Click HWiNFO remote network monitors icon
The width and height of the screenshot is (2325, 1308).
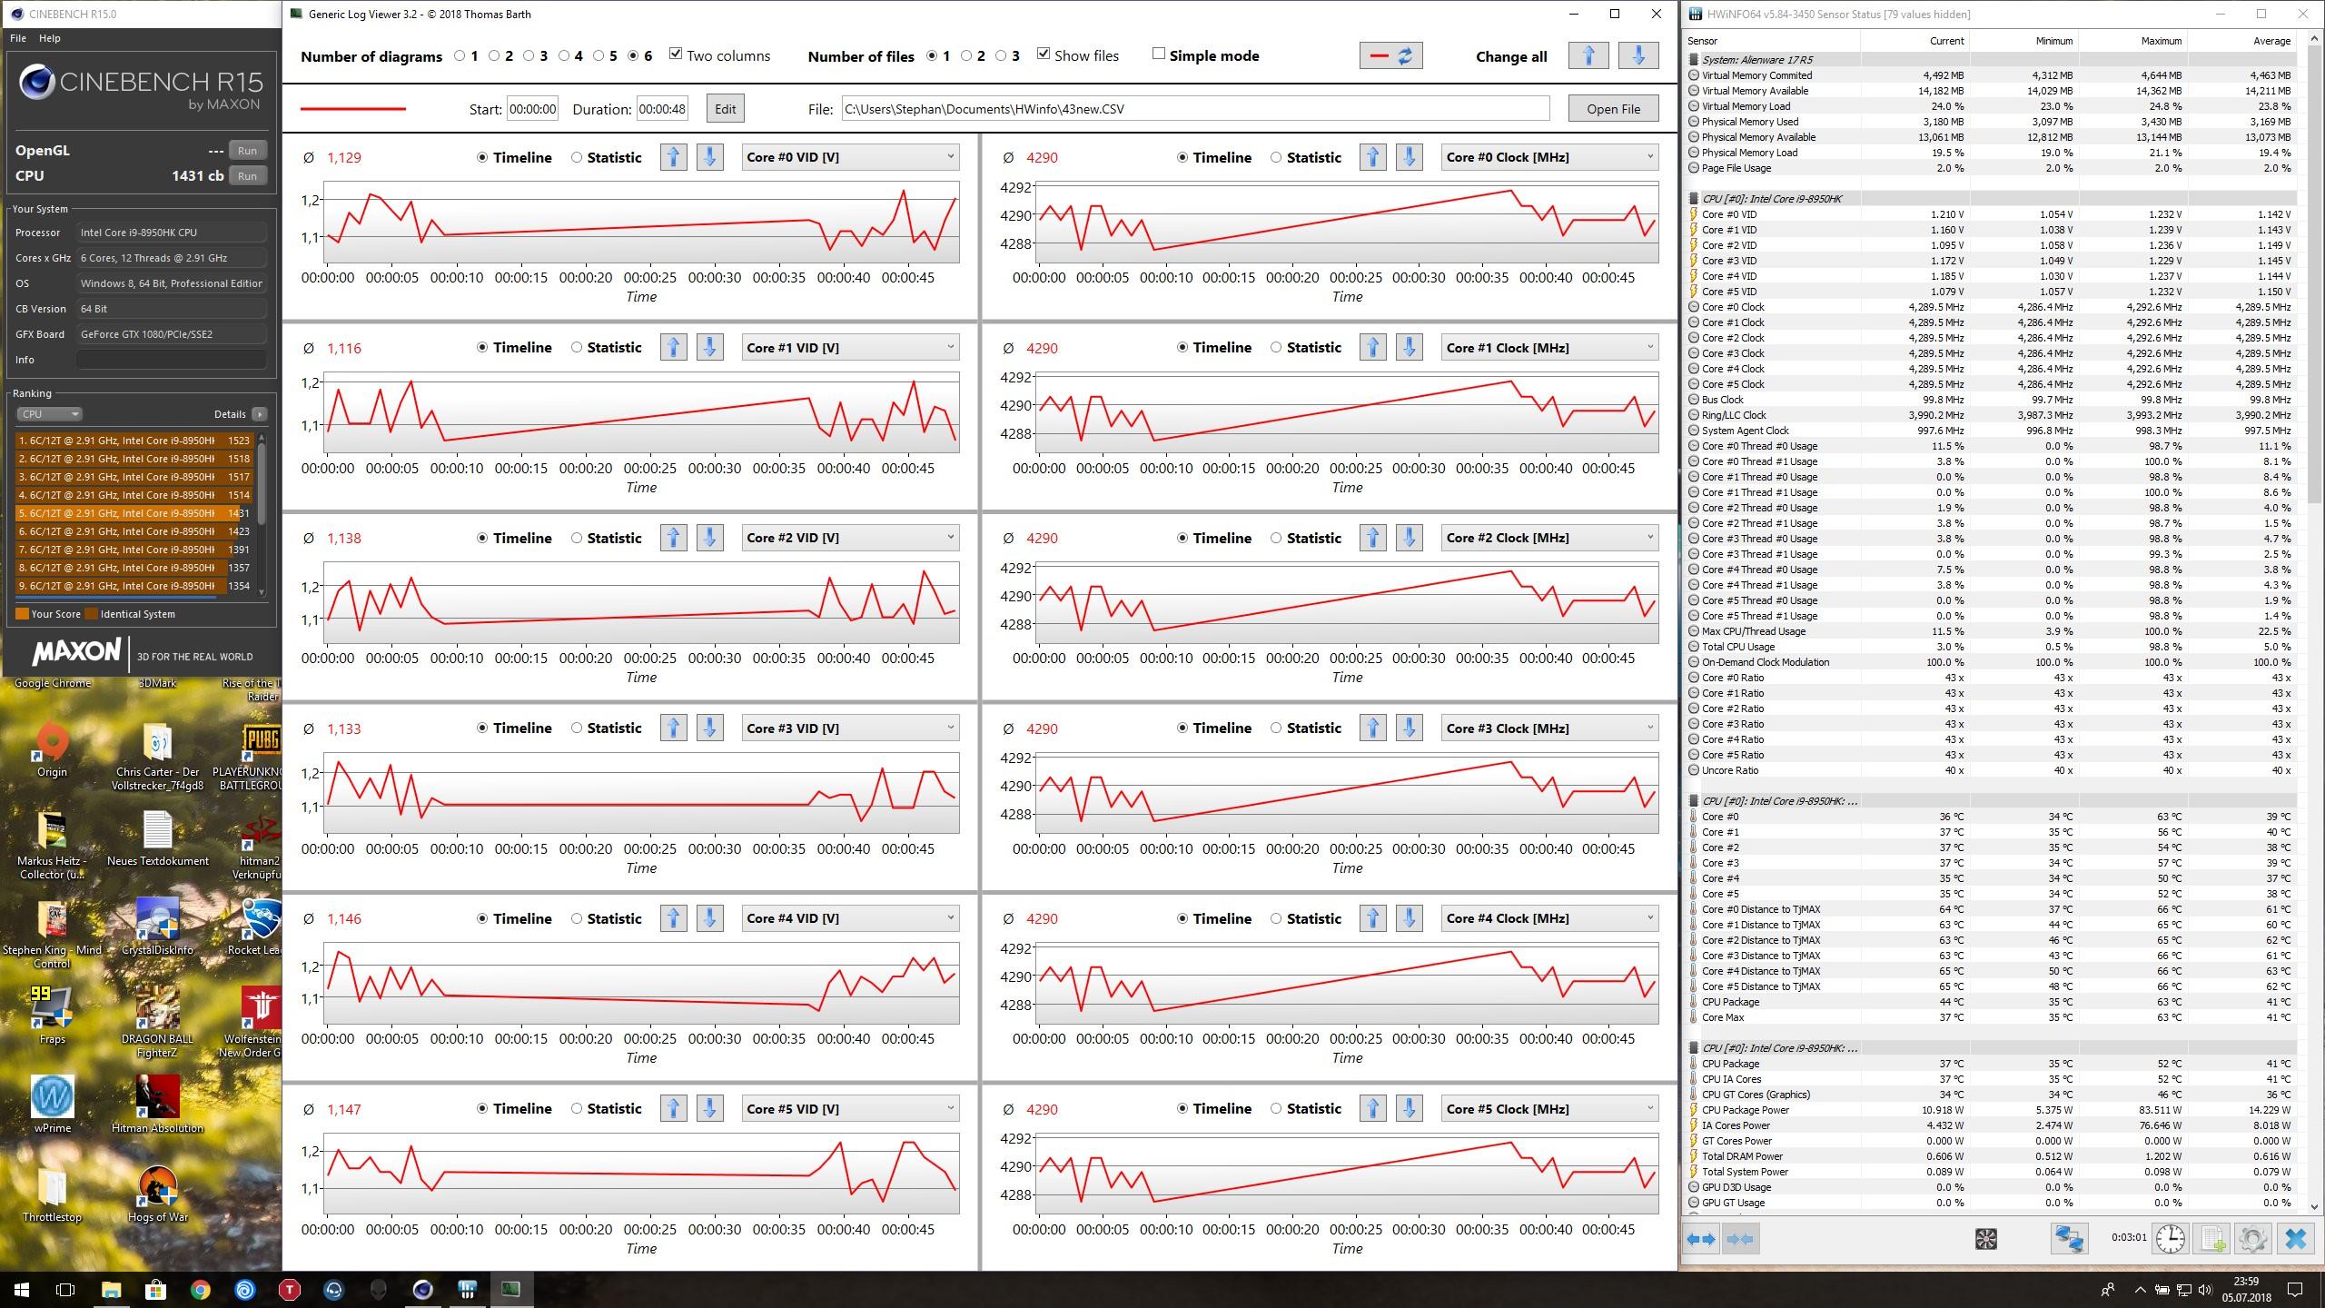(2069, 1239)
